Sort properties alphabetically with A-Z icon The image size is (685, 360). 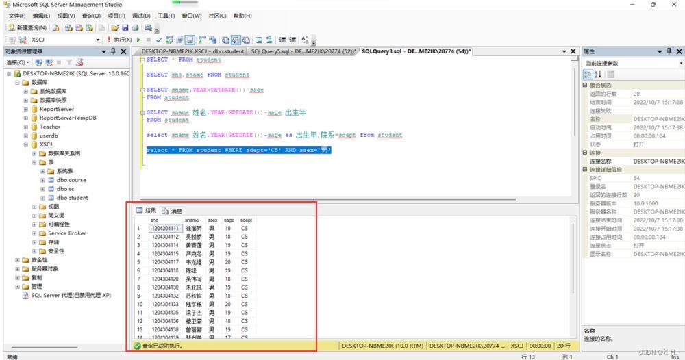[x=597, y=74]
